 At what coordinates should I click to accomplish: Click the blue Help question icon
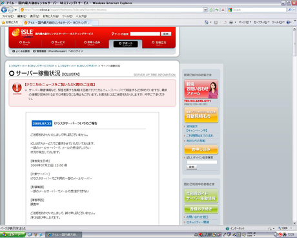tap(288, 22)
